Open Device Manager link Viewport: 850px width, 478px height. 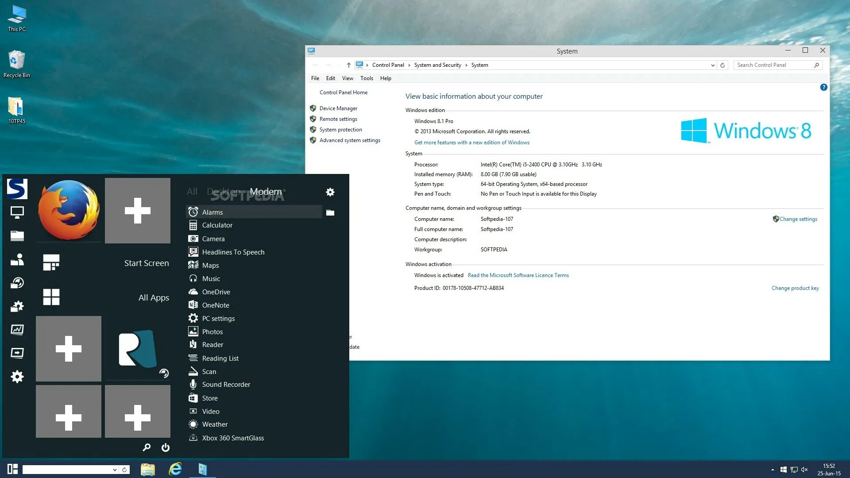pyautogui.click(x=338, y=108)
